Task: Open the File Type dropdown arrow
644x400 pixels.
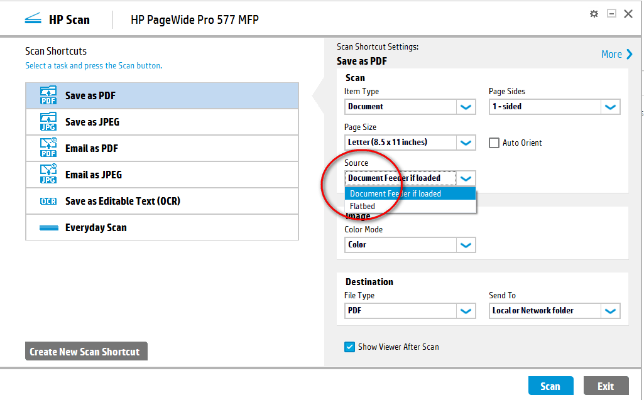Action: coord(466,311)
